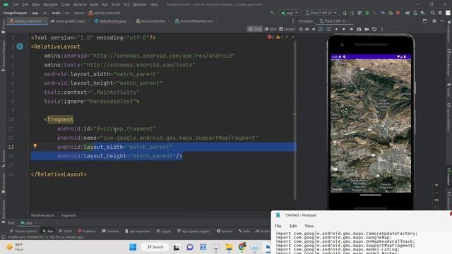This screenshot has height=254, width=452.
Task: Click the red Stop app button
Action: pyautogui.click(x=398, y=13)
